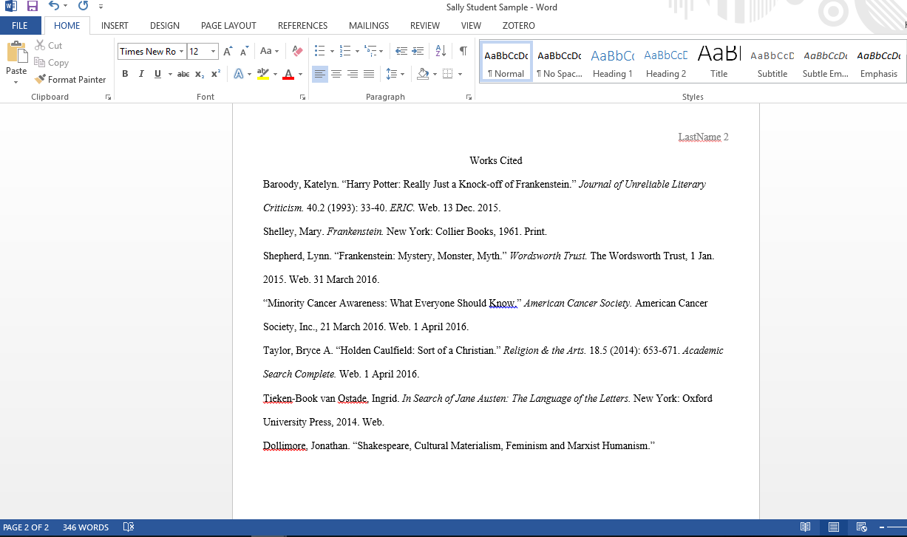Open the ZOTERO ribbon tab
The height and width of the screenshot is (537, 907).
(518, 25)
